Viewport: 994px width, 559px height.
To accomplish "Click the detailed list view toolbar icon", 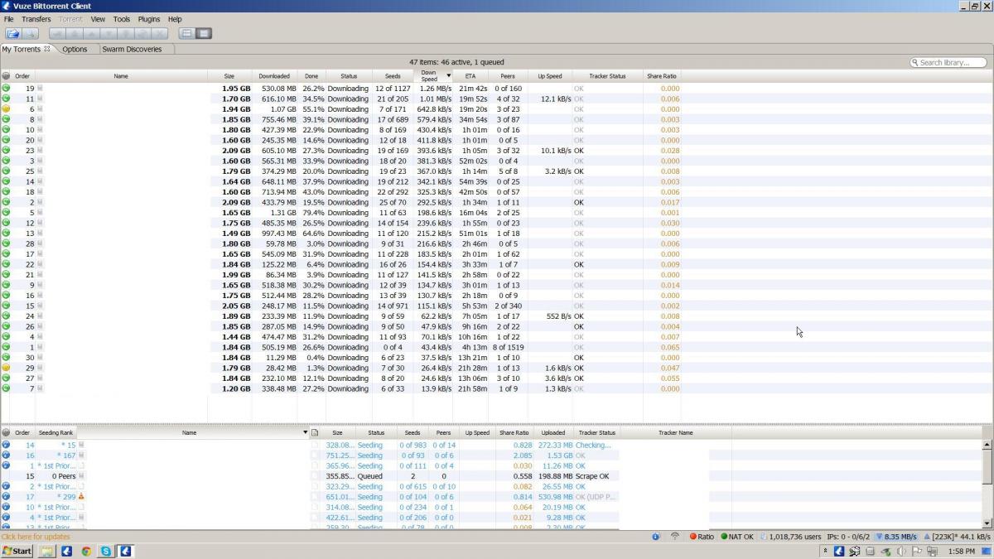I will coord(204,33).
